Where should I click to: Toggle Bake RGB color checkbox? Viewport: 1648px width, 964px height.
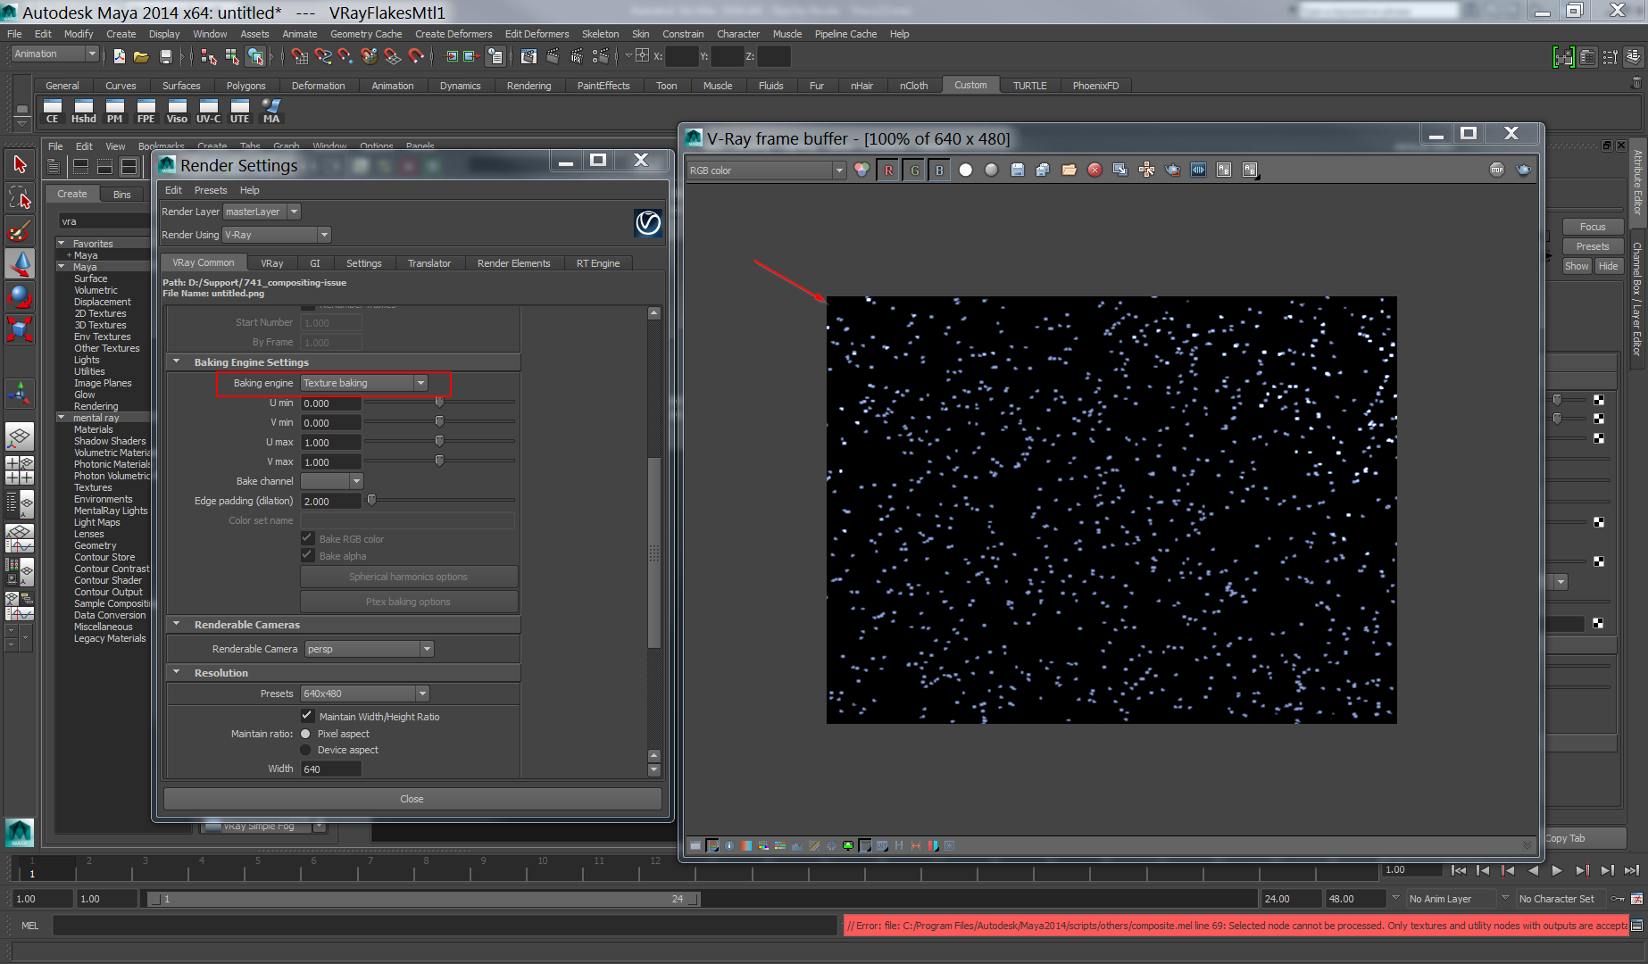click(x=307, y=538)
